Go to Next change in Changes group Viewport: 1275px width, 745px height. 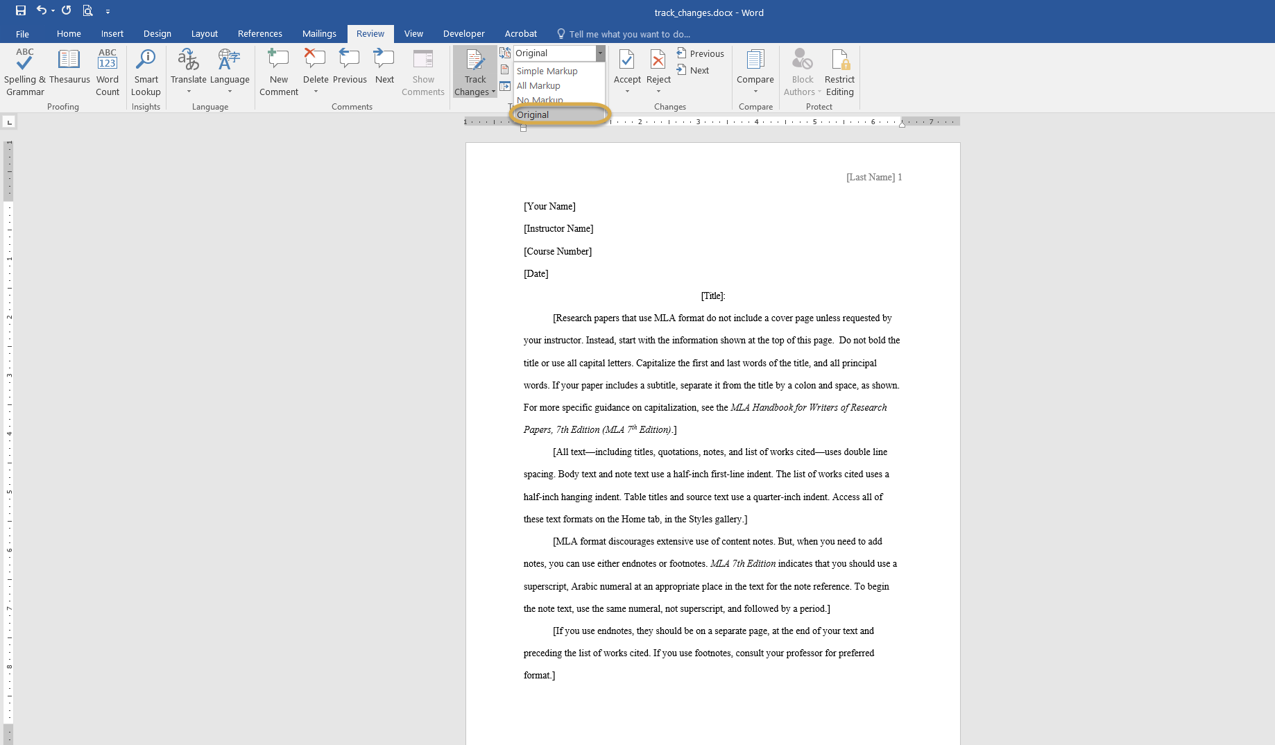click(693, 70)
